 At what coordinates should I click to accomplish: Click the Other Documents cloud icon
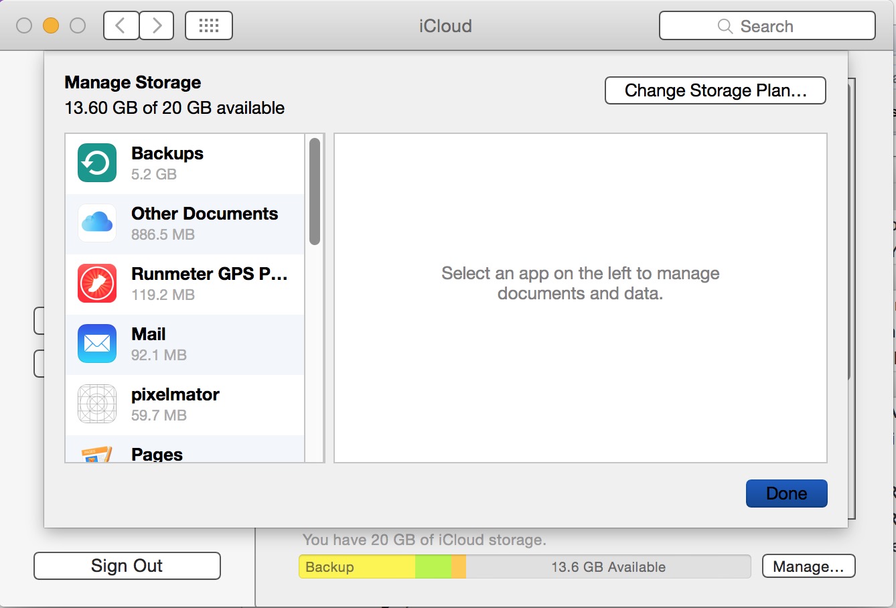click(97, 223)
